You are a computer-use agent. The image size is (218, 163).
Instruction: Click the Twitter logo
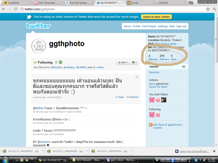[x=38, y=26]
